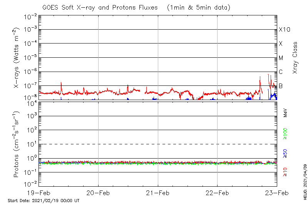Click the X-rays (Watts m⁻²) axis label

point(17,58)
